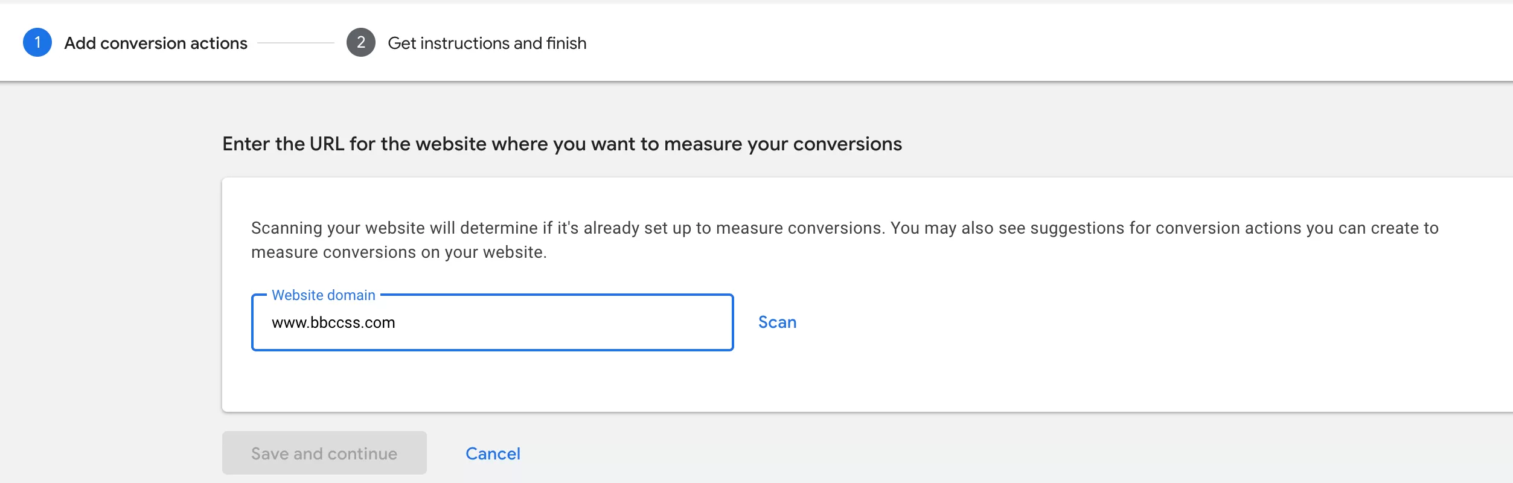Click the blue step 1 circle icon
Screen dimensions: 1513x483
tap(37, 42)
